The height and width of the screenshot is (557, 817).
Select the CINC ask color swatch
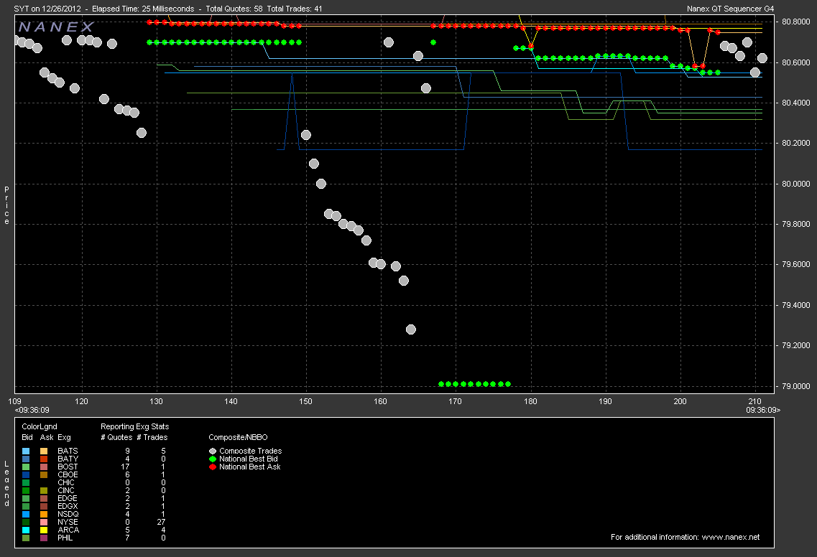[44, 490]
